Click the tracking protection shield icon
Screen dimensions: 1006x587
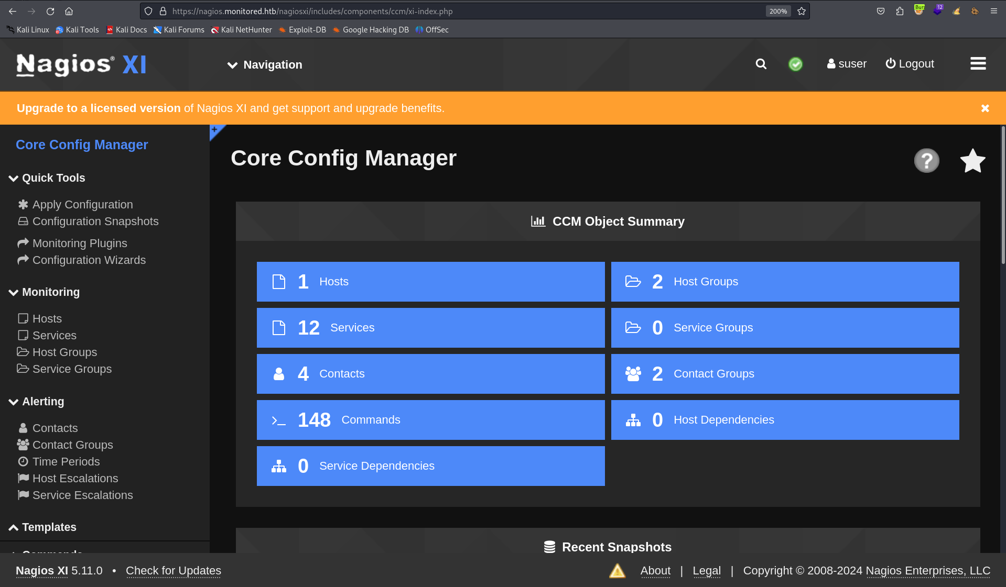tap(148, 11)
